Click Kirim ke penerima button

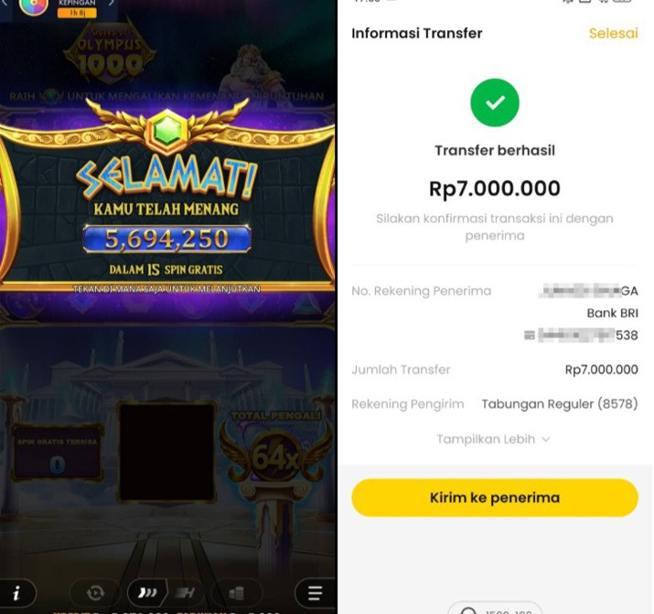click(495, 498)
